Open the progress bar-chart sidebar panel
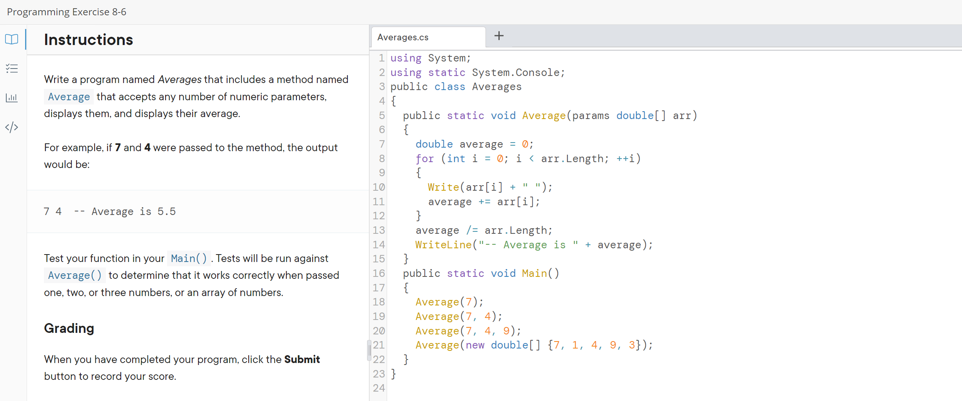Screen dimensions: 962x401 pyautogui.click(x=11, y=98)
